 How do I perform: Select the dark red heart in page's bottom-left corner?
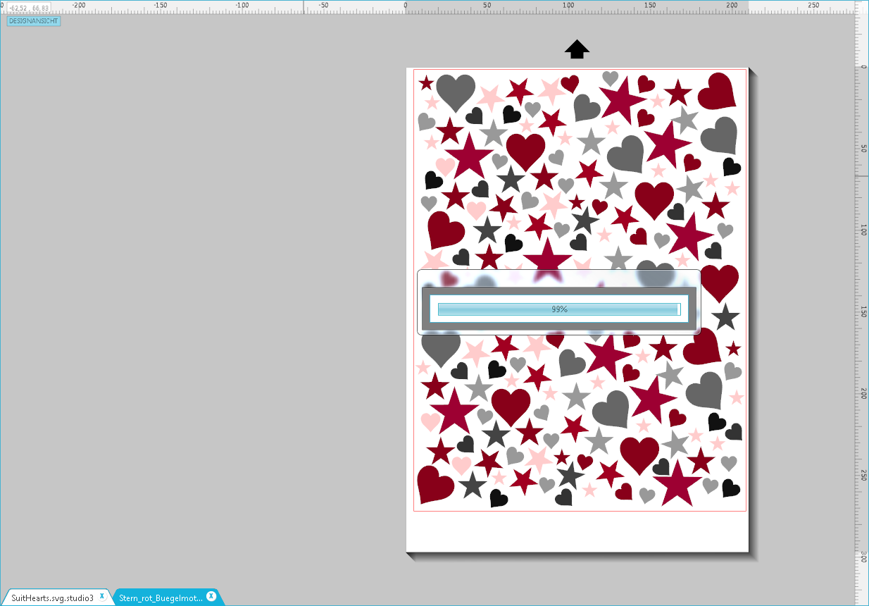pyautogui.click(x=434, y=485)
